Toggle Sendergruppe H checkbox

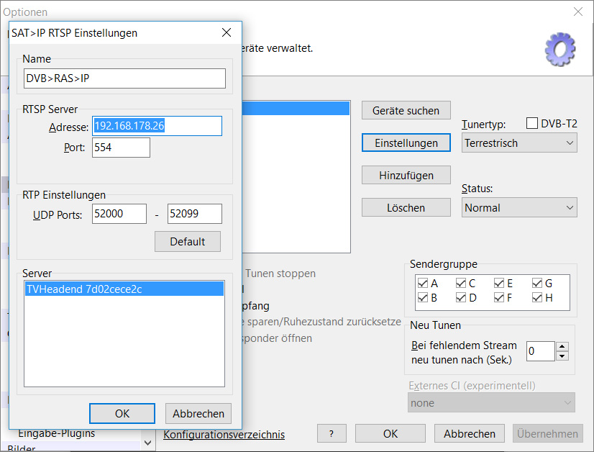pos(537,297)
